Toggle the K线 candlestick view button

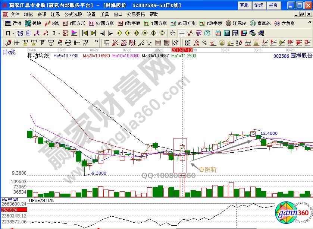point(52,23)
